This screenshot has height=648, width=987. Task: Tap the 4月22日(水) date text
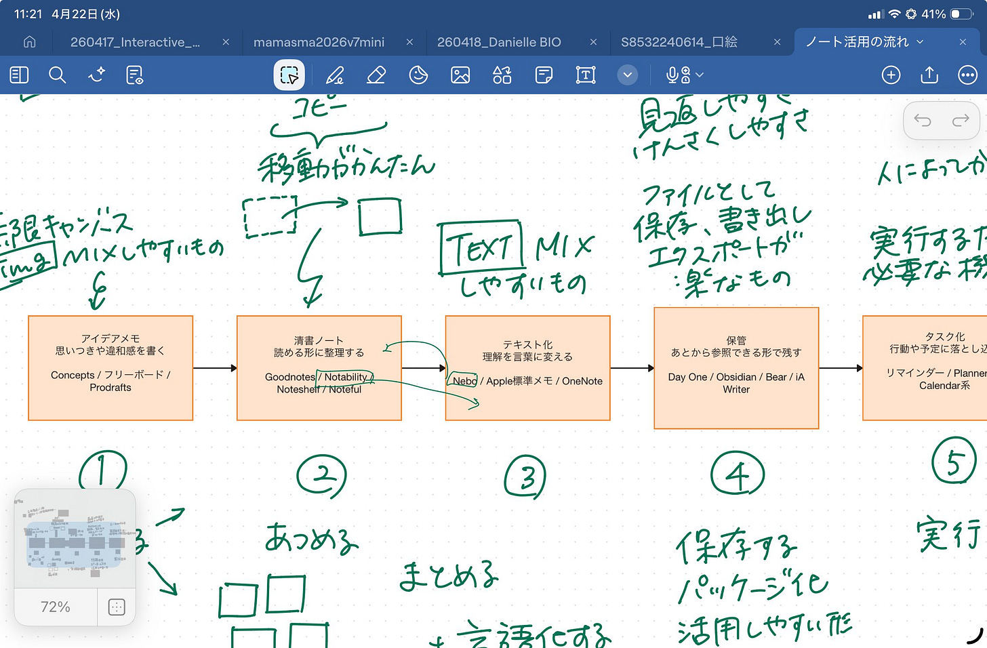tap(86, 14)
